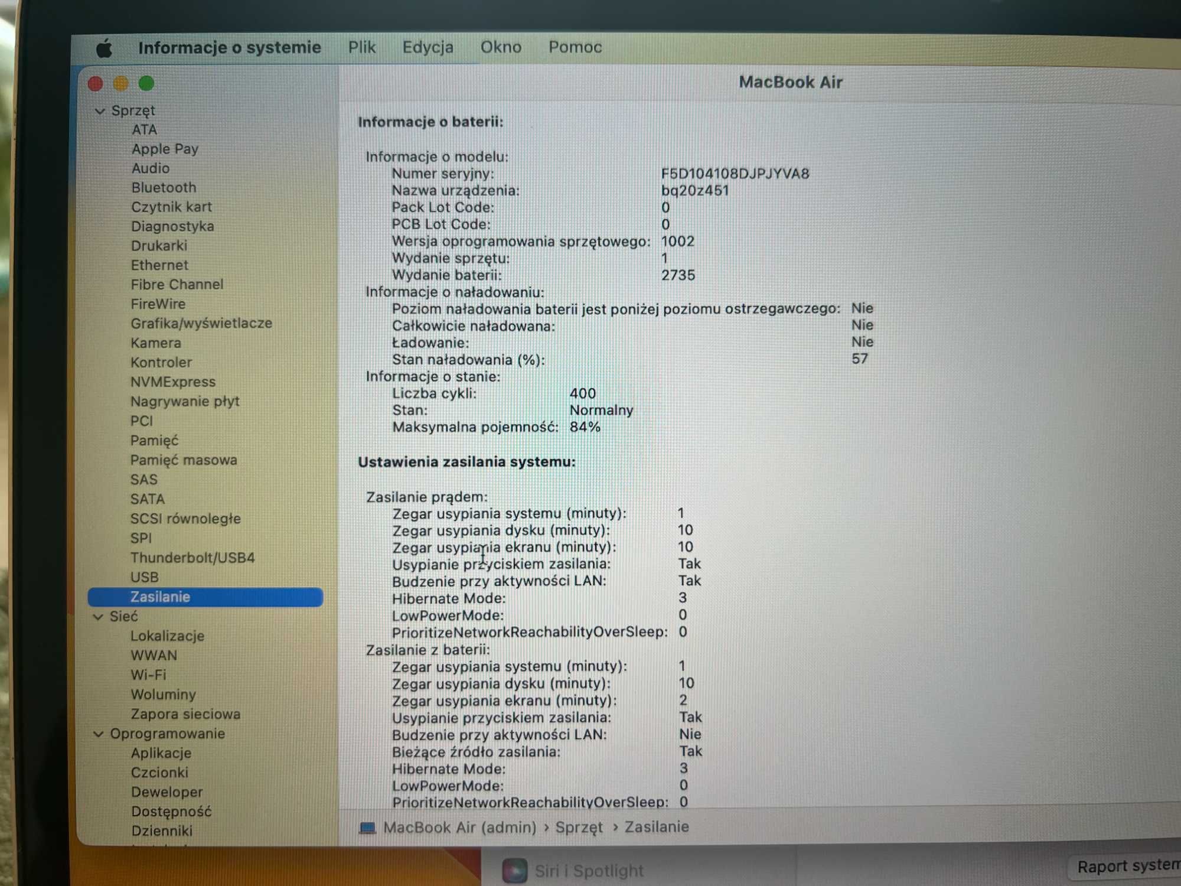
Task: Select SCSI równoległe in the sidebar
Action: 185,519
